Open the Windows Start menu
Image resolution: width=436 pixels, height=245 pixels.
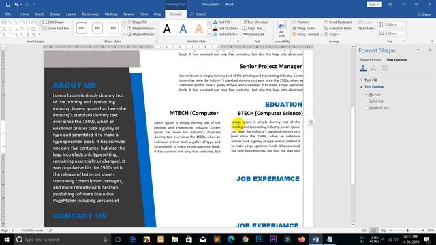coord(7,240)
